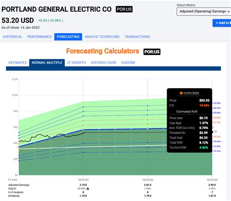Screen dimensions: 231x201
Task: Click the 1.79 E dividends value
Action: (x=148, y=196)
